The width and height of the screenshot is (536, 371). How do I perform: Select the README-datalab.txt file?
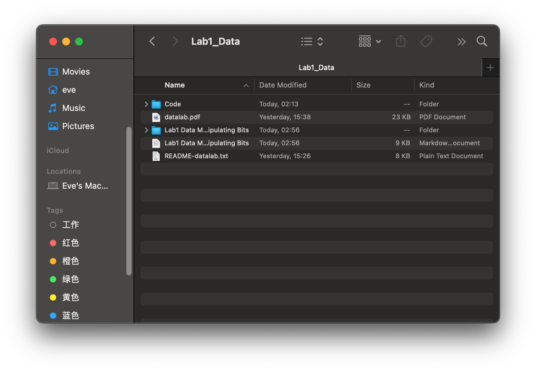[196, 156]
